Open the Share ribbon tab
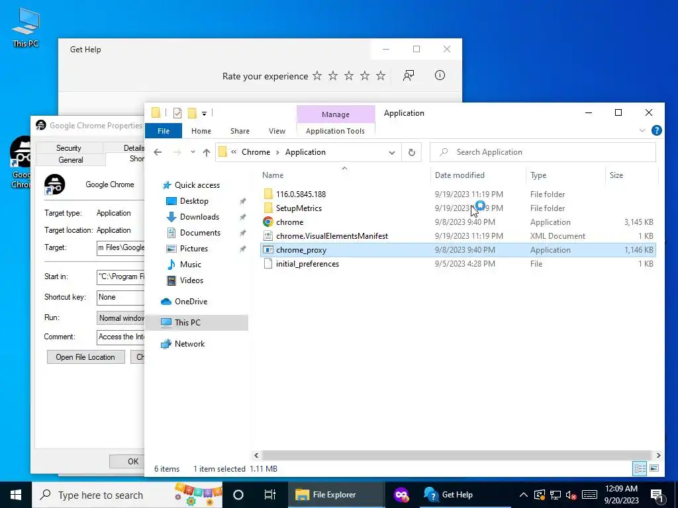 tap(240, 131)
